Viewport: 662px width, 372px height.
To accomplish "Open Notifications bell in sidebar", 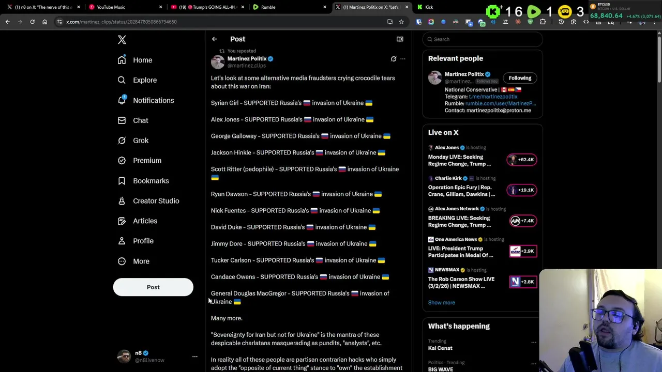I will (x=122, y=100).
